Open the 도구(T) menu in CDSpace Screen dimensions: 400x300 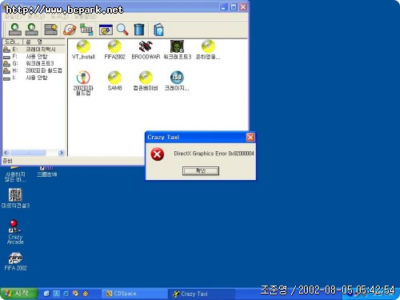[x=59, y=17]
